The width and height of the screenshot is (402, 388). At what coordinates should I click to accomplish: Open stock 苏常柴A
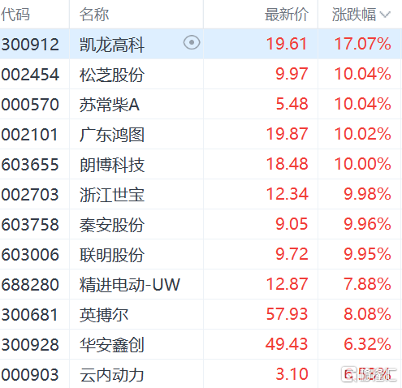(110, 105)
